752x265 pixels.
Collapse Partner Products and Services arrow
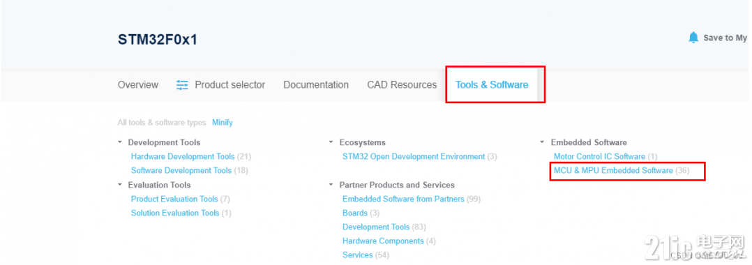331,185
